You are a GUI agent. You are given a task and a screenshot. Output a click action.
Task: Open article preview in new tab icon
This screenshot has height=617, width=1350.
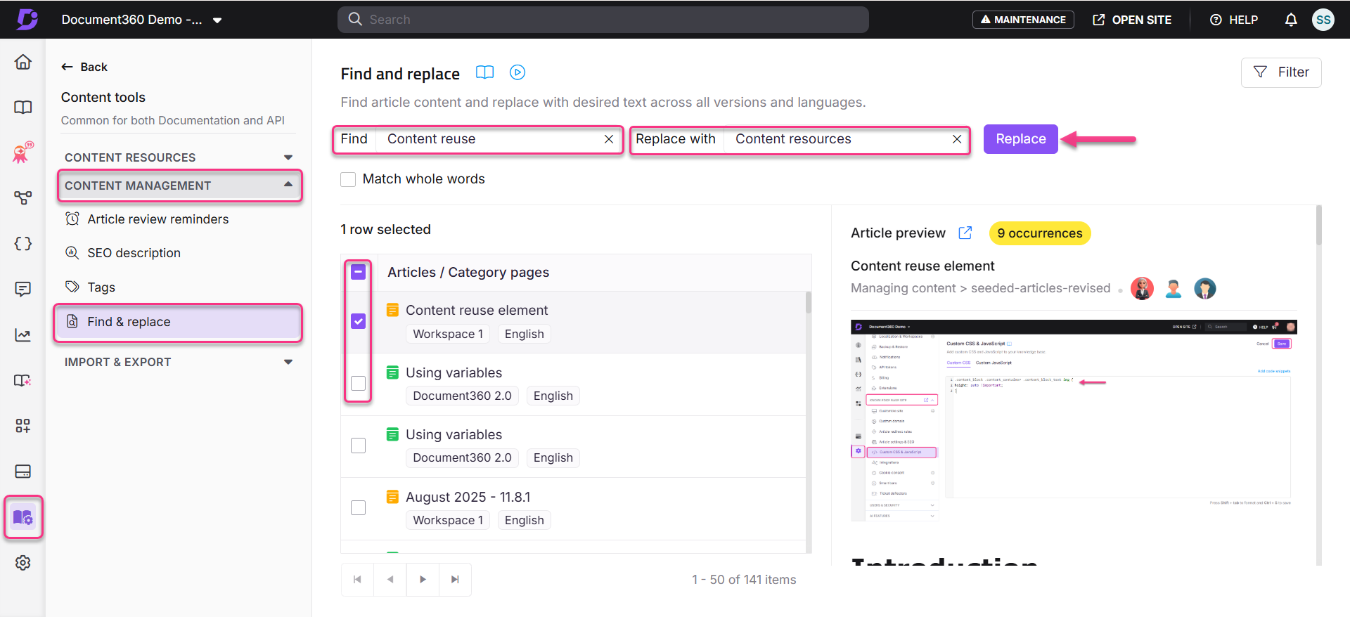tap(965, 233)
